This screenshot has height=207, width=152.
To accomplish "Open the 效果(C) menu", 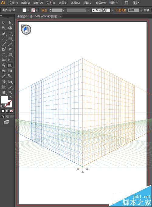I will tap(75, 3).
